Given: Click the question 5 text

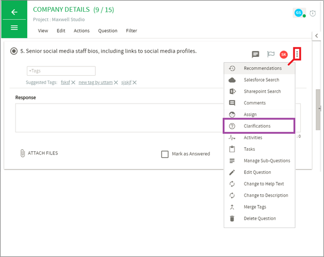Looking at the screenshot, I should tap(108, 51).
